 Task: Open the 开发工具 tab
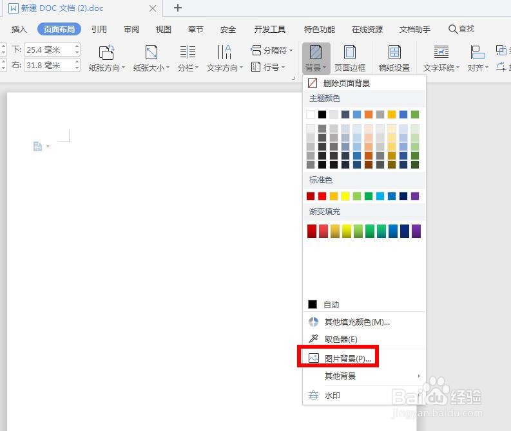(x=270, y=30)
